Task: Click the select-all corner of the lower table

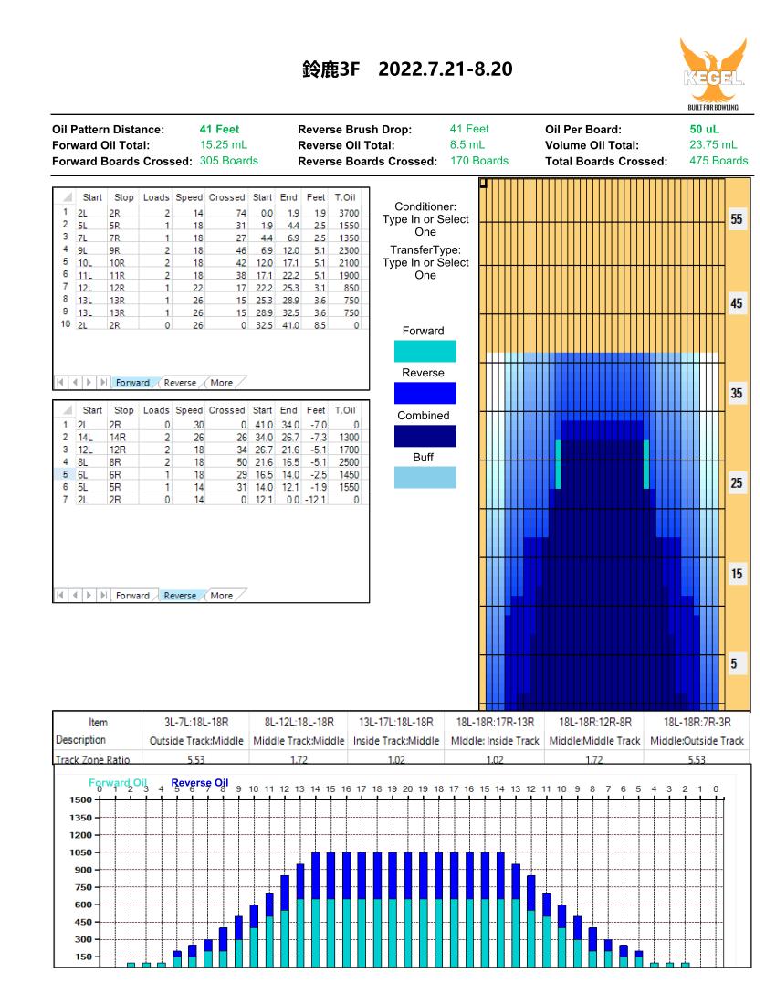Action: point(67,410)
